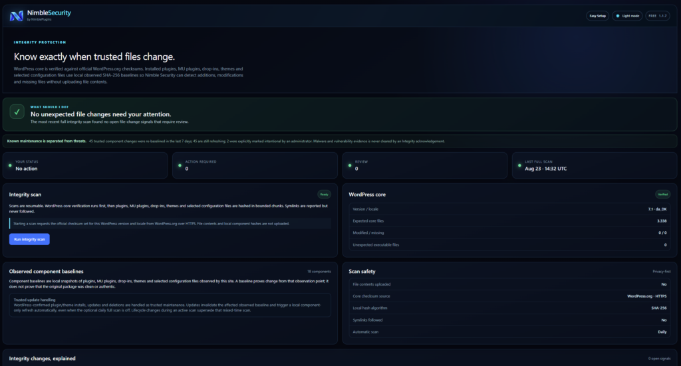681x366 pixels.
Task: Click 'Know exactly when trusted files change' heading
Action: point(94,57)
